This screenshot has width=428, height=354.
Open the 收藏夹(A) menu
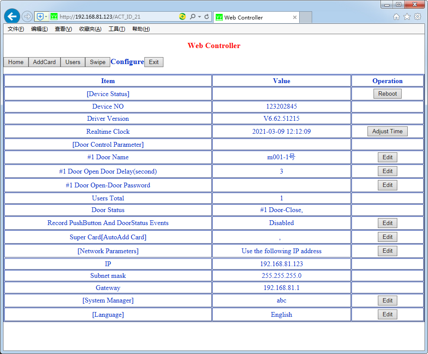90,29
